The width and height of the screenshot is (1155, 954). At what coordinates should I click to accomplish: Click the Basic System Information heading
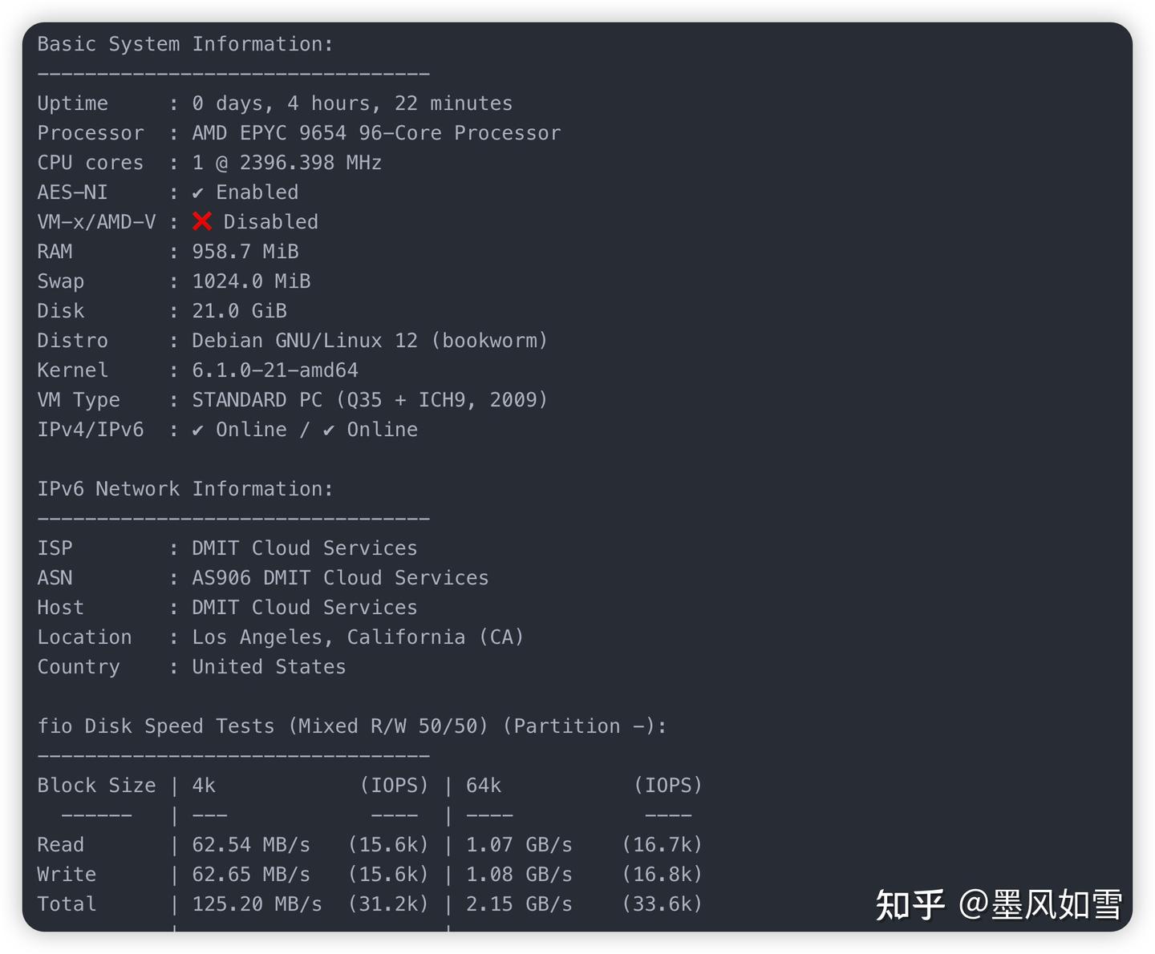click(185, 44)
